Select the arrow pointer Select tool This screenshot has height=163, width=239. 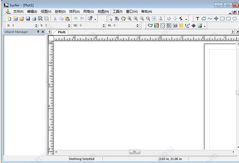tap(111, 19)
